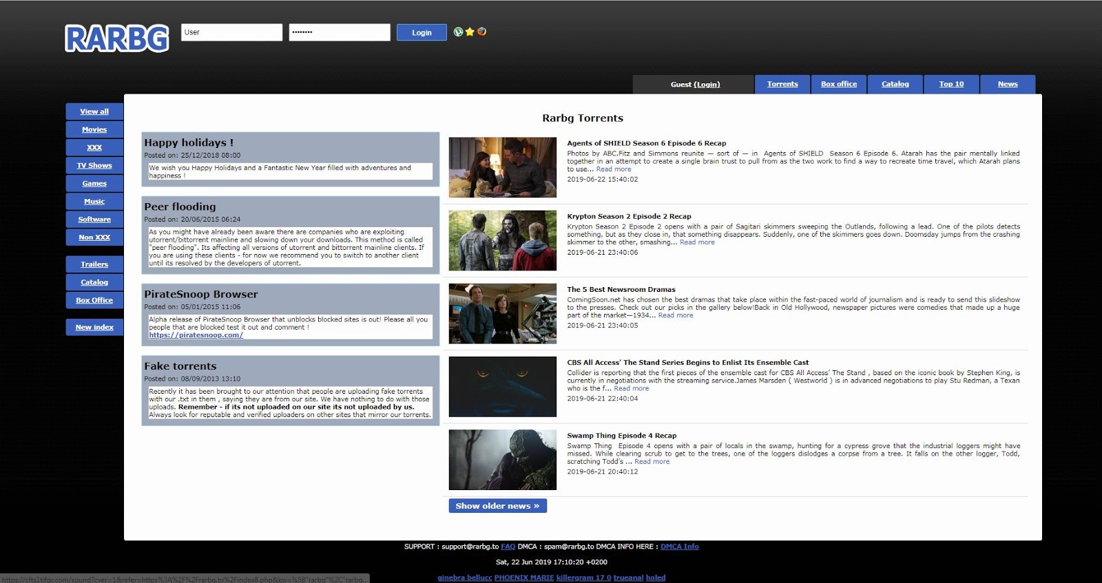
Task: Click the yellow star bookmark icon
Action: tap(470, 32)
